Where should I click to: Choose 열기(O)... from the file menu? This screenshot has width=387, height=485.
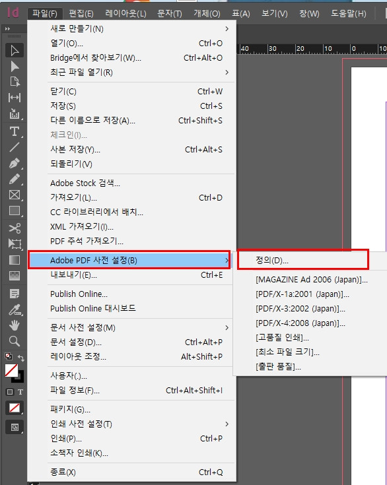coord(132,44)
